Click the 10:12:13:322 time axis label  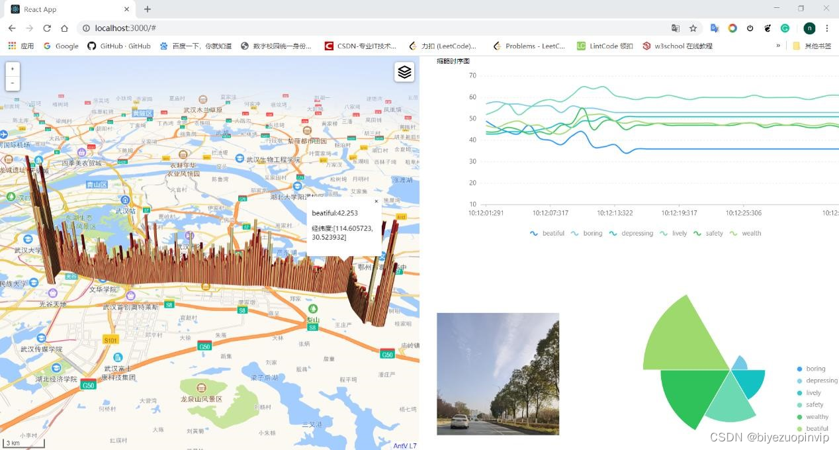(615, 213)
